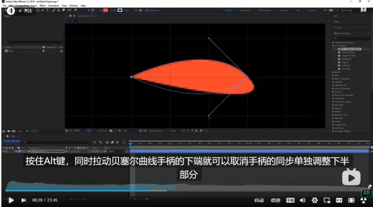Open the 倍速 playback speed menu

coord(275,200)
